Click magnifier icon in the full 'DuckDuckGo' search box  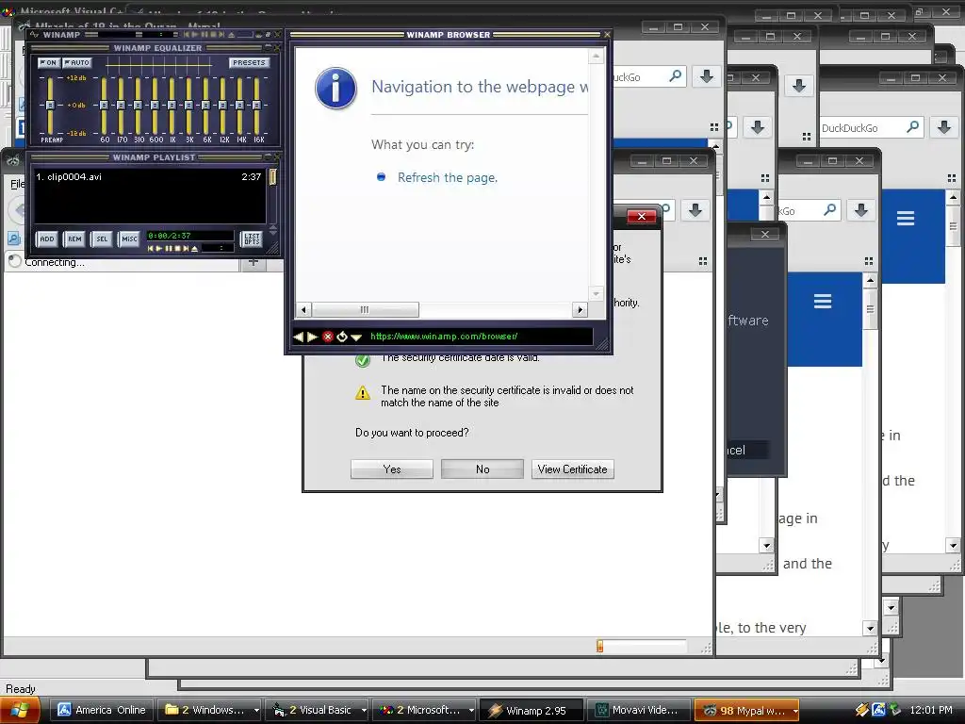pyautogui.click(x=913, y=127)
